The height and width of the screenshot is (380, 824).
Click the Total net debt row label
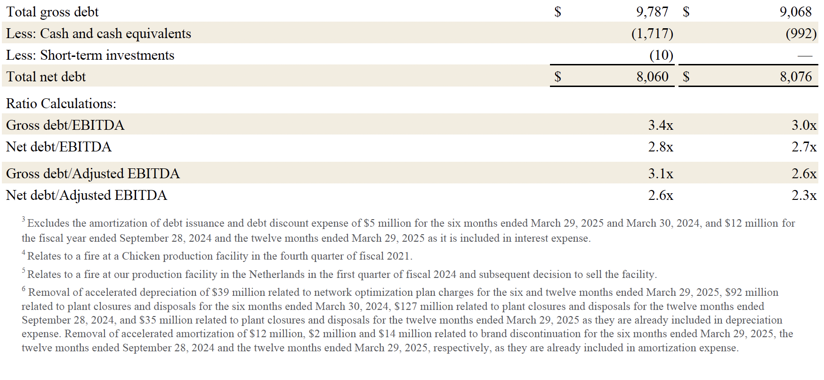[x=46, y=77]
